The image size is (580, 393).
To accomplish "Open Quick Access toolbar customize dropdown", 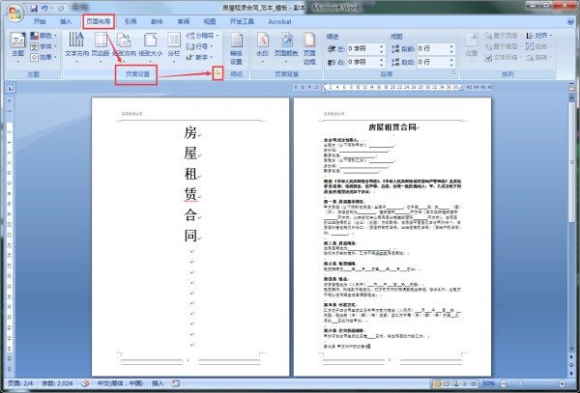I will pyautogui.click(x=75, y=8).
